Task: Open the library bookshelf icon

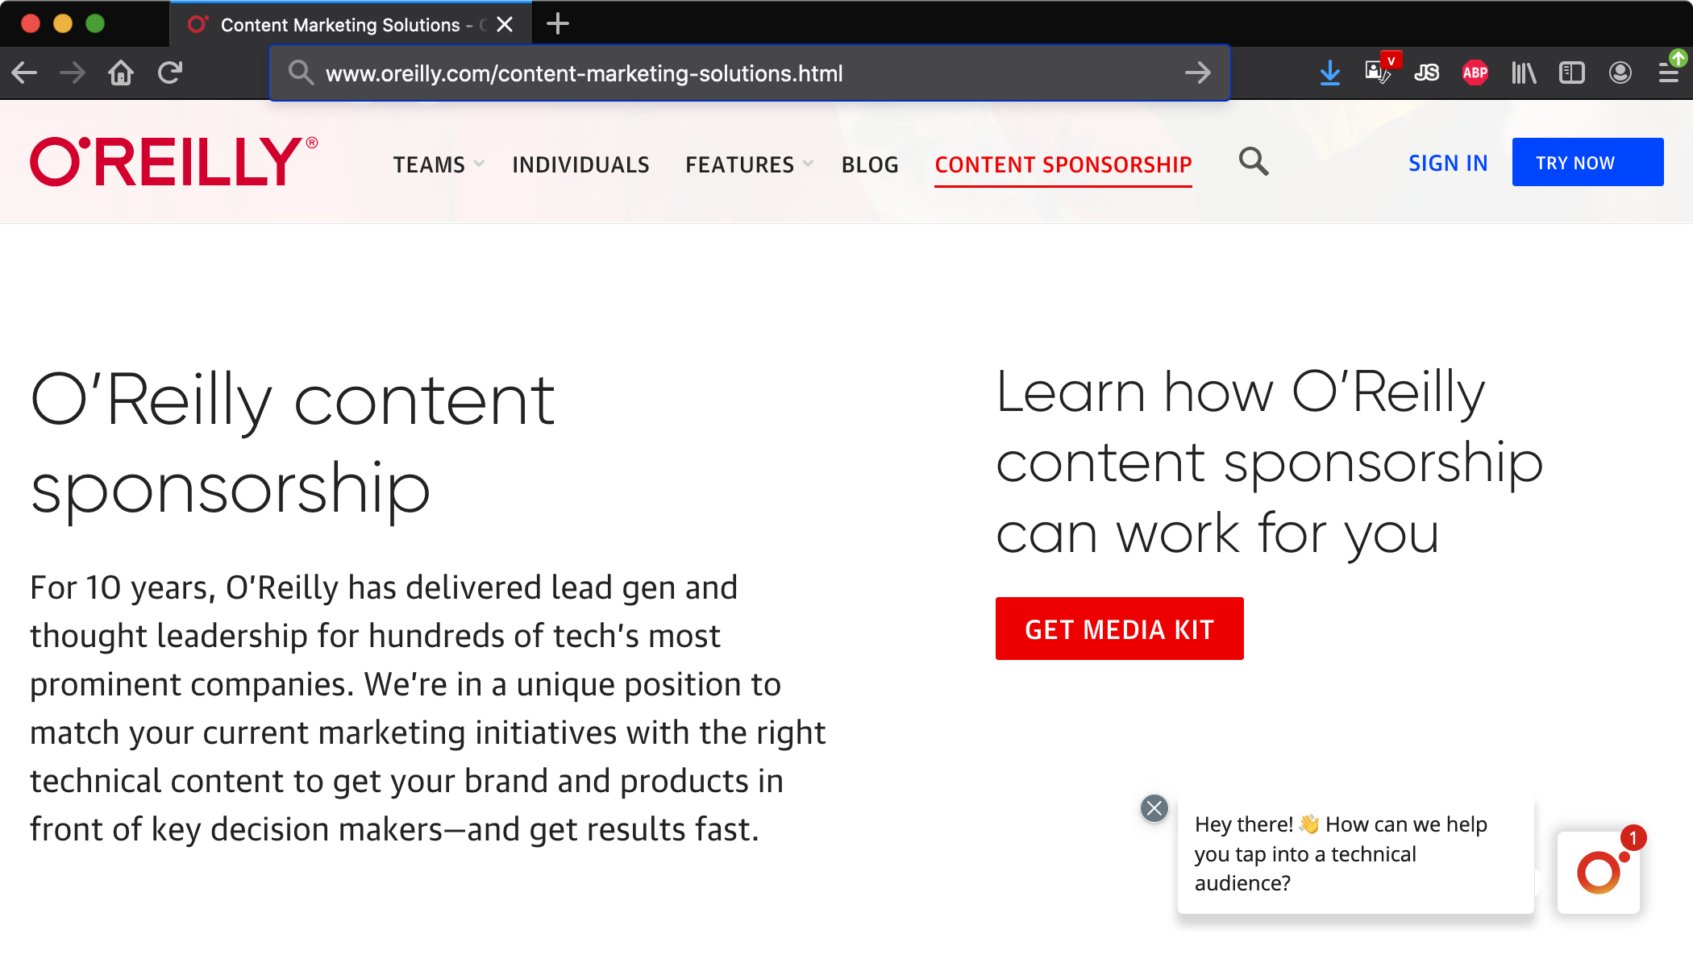Action: coord(1523,73)
